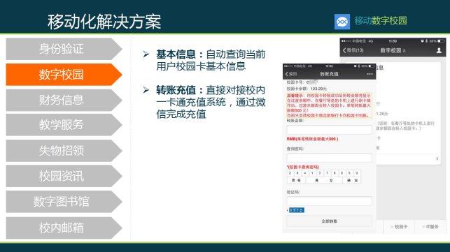This screenshot has width=450, height=252.
Task: Click the 移动数字校园 chat logo icon
Action: click(342, 22)
